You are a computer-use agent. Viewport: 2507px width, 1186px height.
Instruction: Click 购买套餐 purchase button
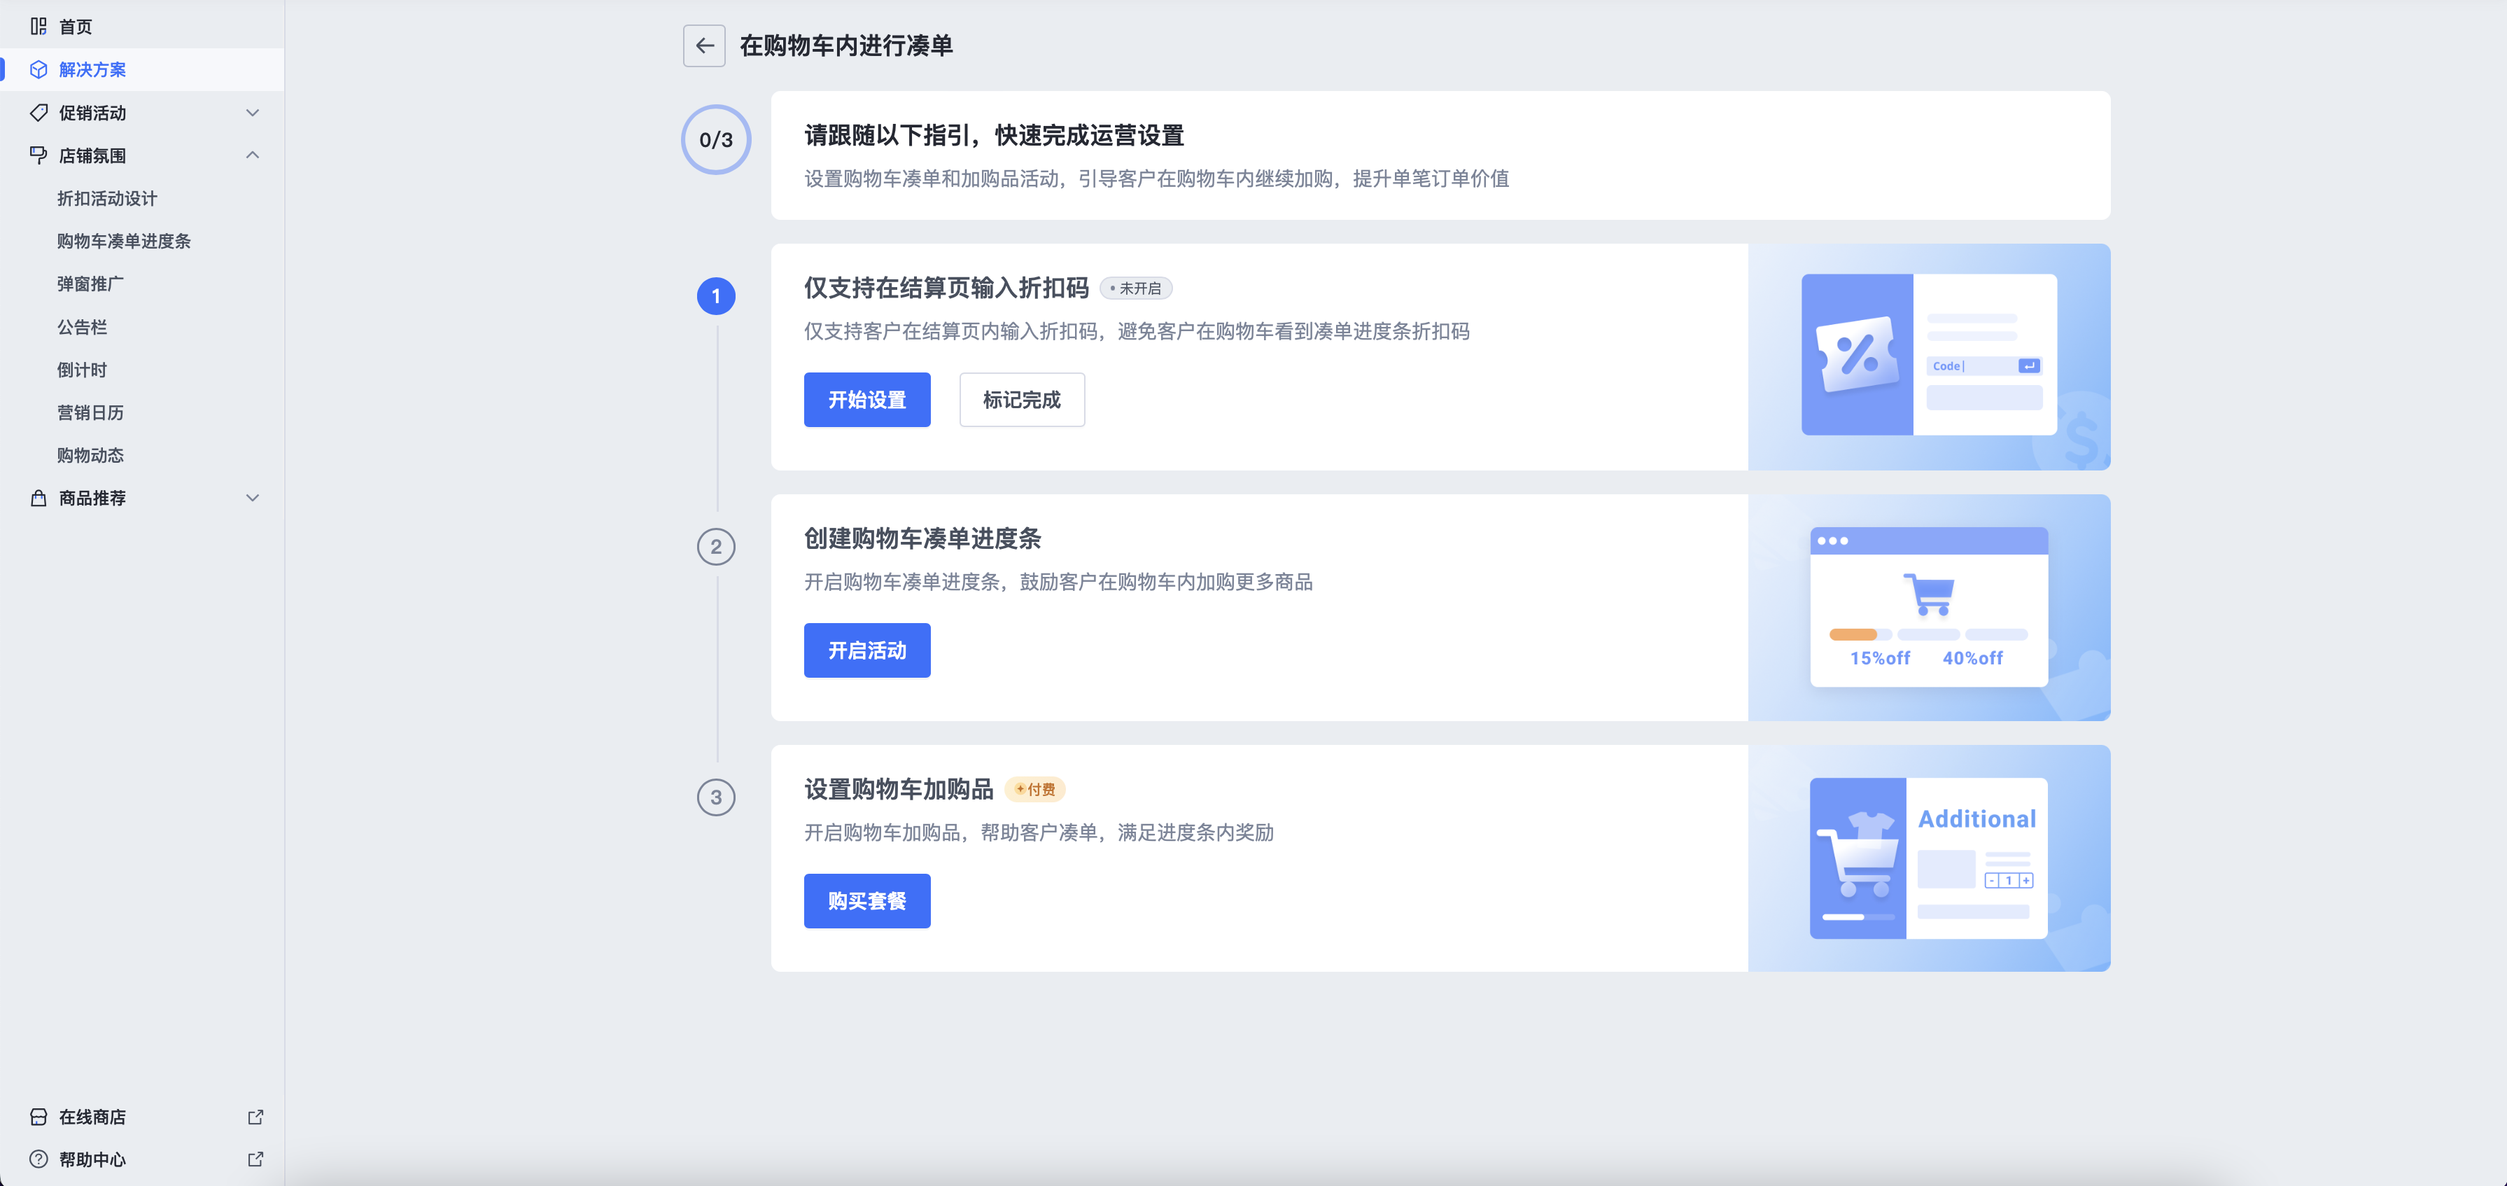(866, 900)
